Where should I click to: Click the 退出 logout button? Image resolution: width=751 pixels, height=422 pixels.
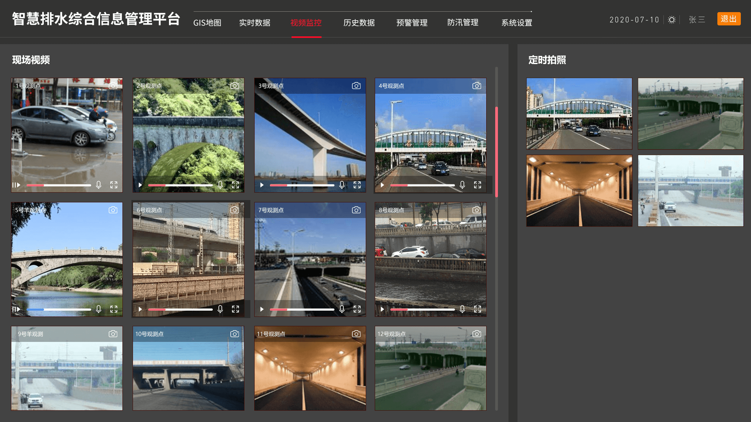point(729,19)
